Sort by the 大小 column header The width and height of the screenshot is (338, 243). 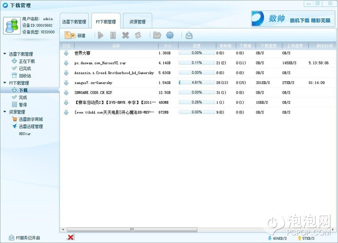coord(168,46)
